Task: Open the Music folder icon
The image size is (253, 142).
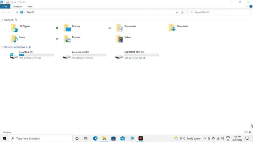Action: pos(14,39)
